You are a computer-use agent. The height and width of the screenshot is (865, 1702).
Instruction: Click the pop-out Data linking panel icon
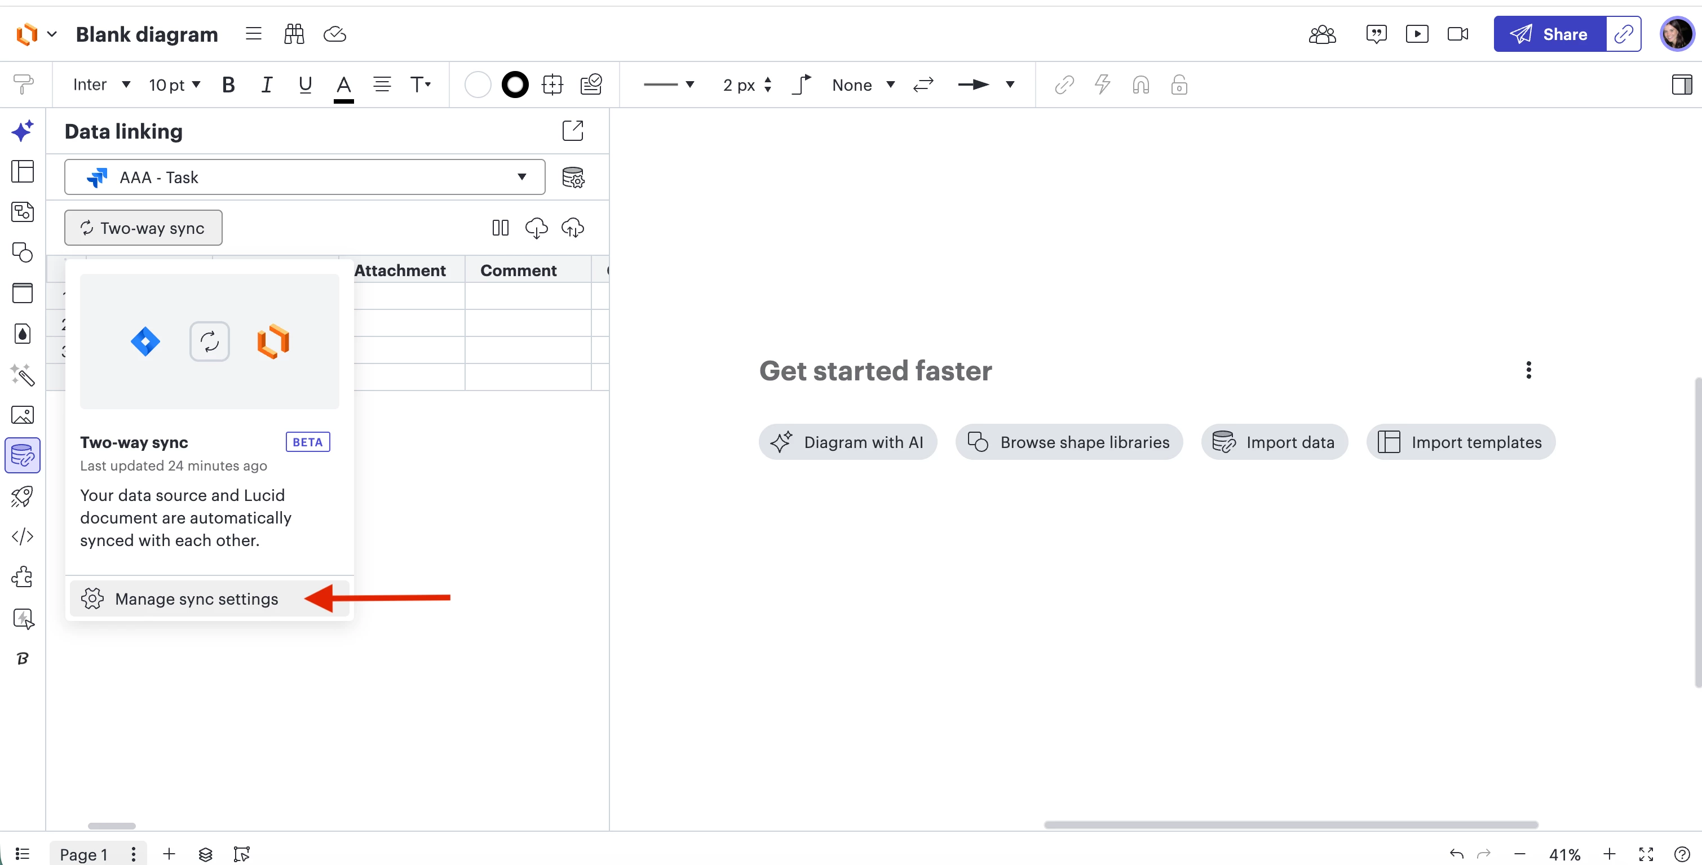pos(572,131)
